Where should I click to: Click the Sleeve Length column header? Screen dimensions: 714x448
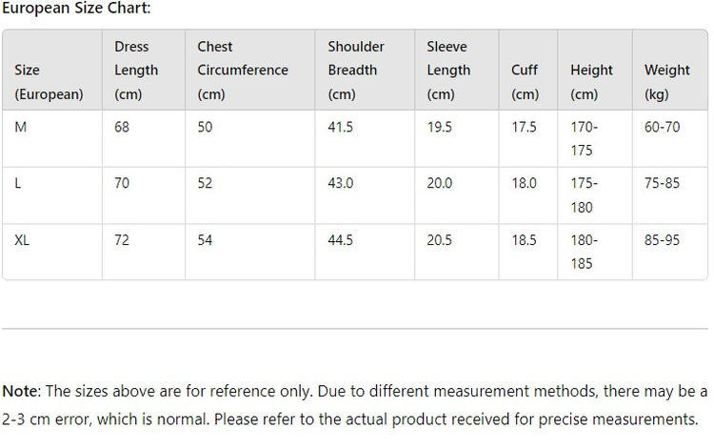point(448,71)
